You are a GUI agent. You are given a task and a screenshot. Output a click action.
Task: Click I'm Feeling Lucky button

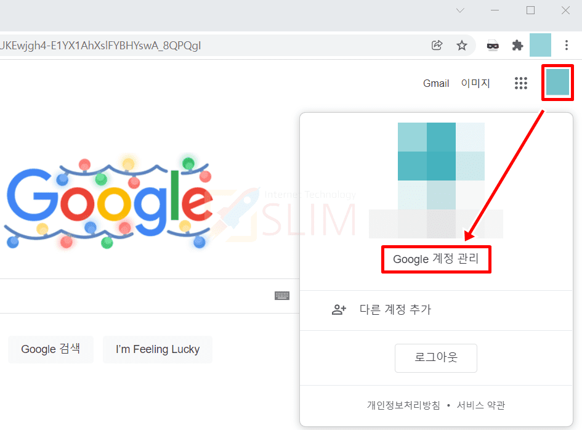tap(158, 349)
